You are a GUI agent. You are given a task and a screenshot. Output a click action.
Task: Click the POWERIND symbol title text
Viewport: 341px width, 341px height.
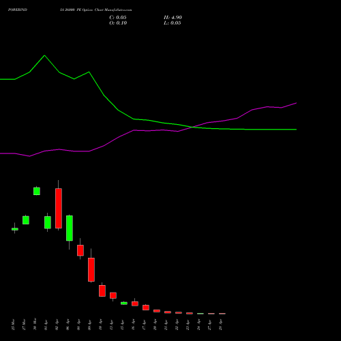point(18,10)
